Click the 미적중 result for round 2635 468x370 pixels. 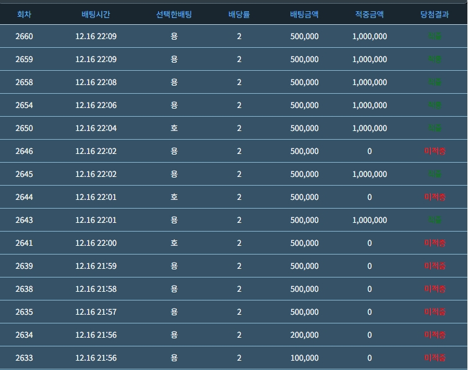[x=435, y=312]
